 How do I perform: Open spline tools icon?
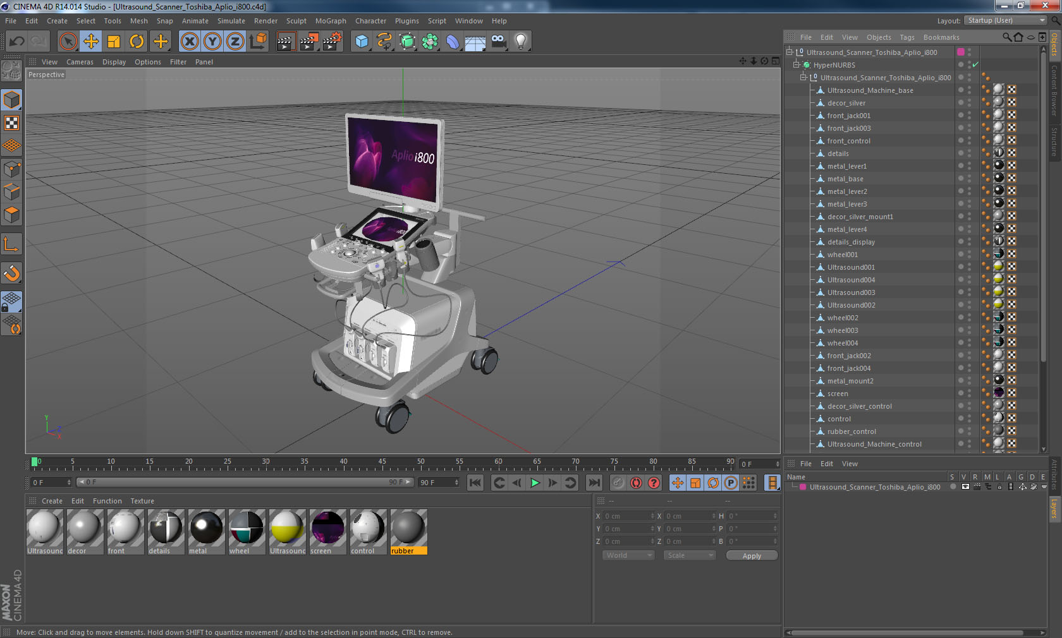point(384,42)
